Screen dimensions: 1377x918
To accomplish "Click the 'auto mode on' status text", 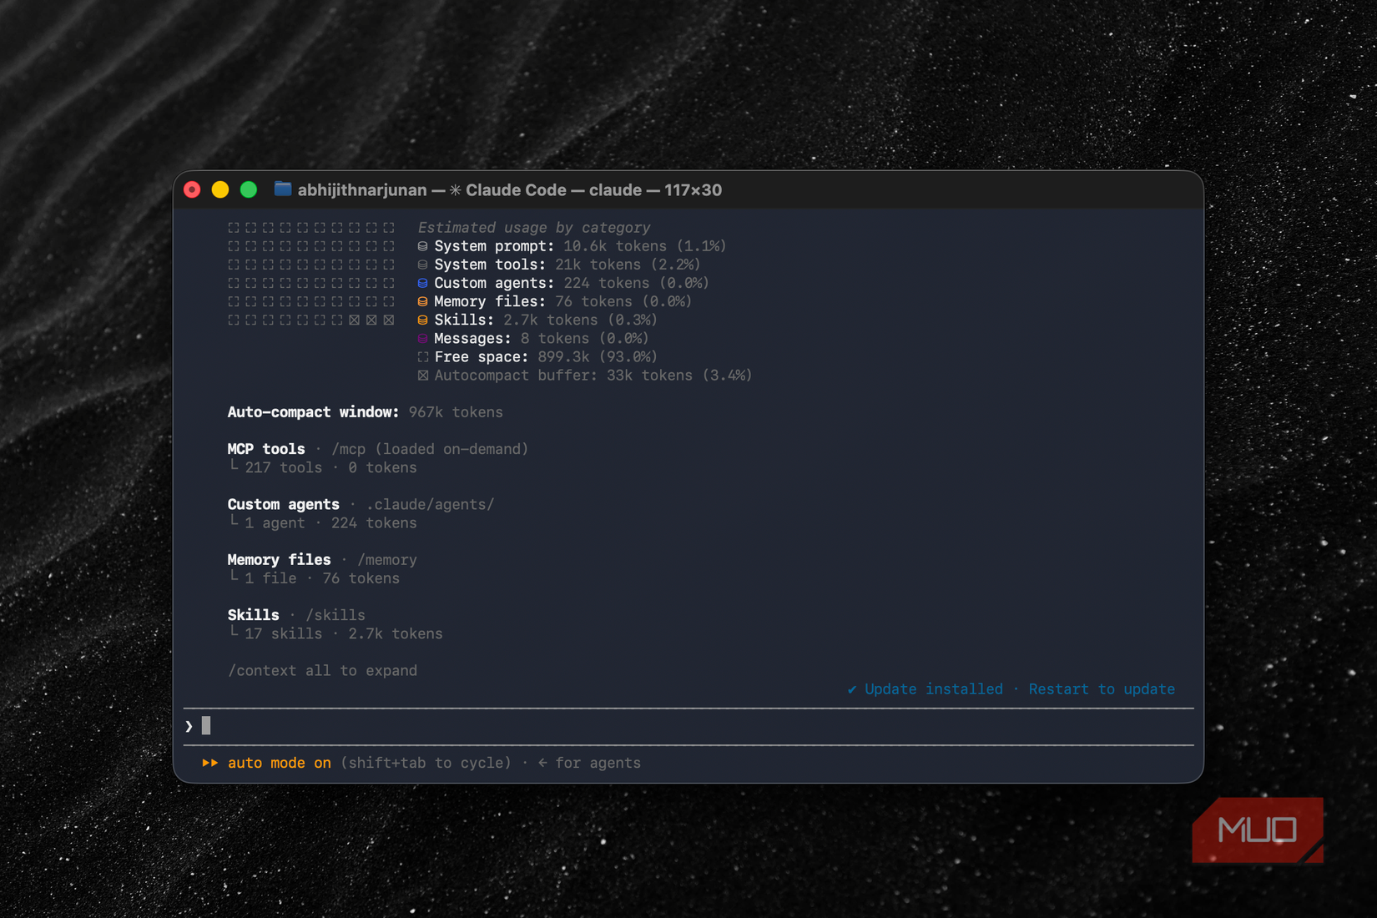I will pos(279,763).
